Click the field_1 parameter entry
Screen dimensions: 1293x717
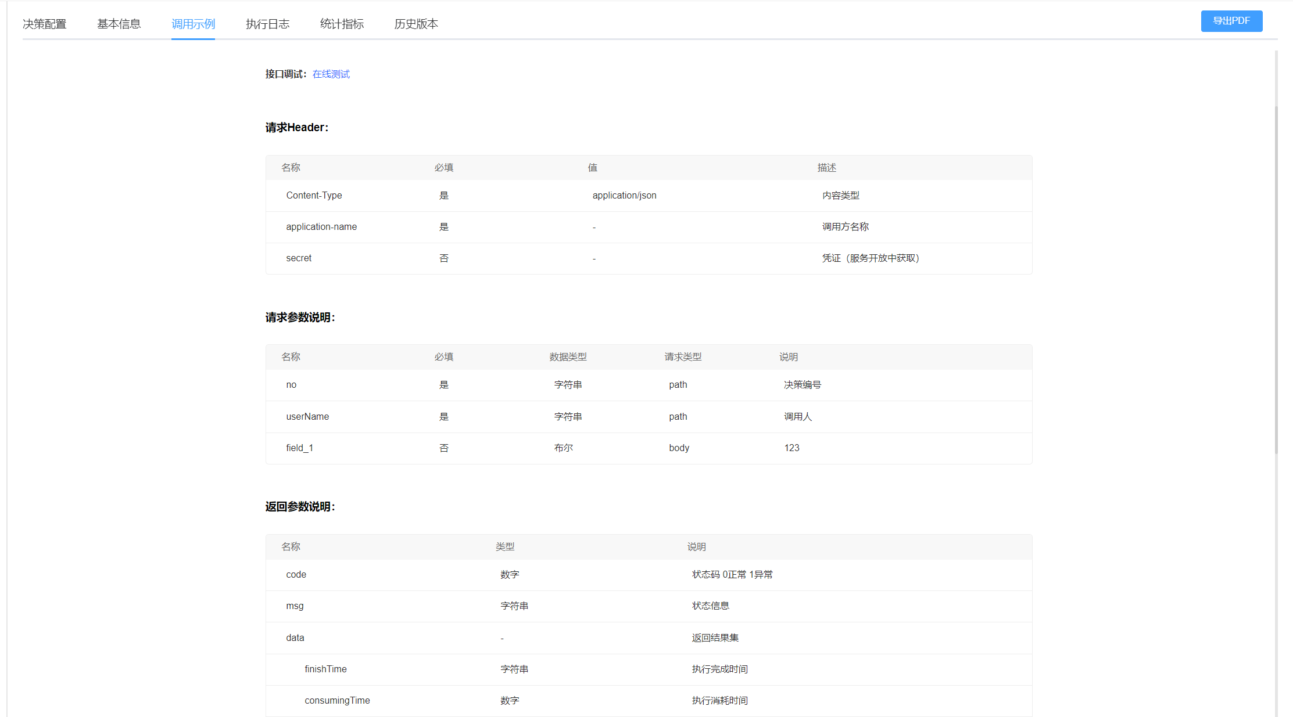click(x=300, y=448)
